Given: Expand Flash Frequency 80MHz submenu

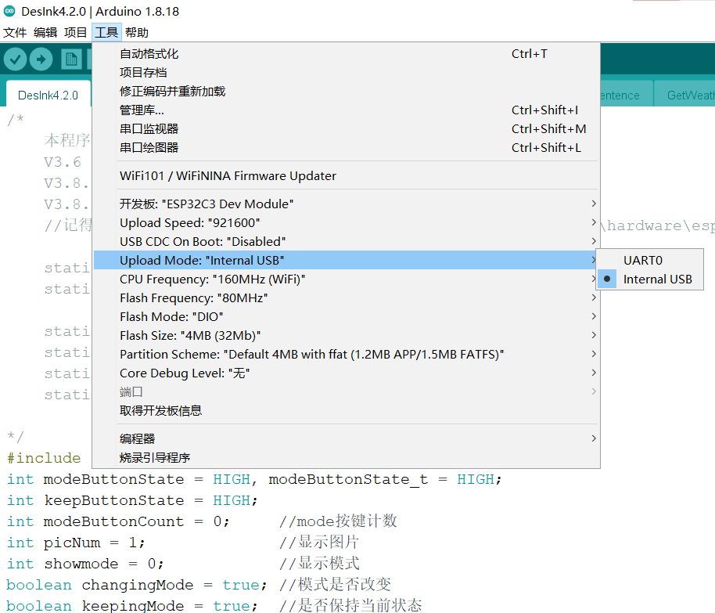Looking at the screenshot, I should pyautogui.click(x=346, y=297).
